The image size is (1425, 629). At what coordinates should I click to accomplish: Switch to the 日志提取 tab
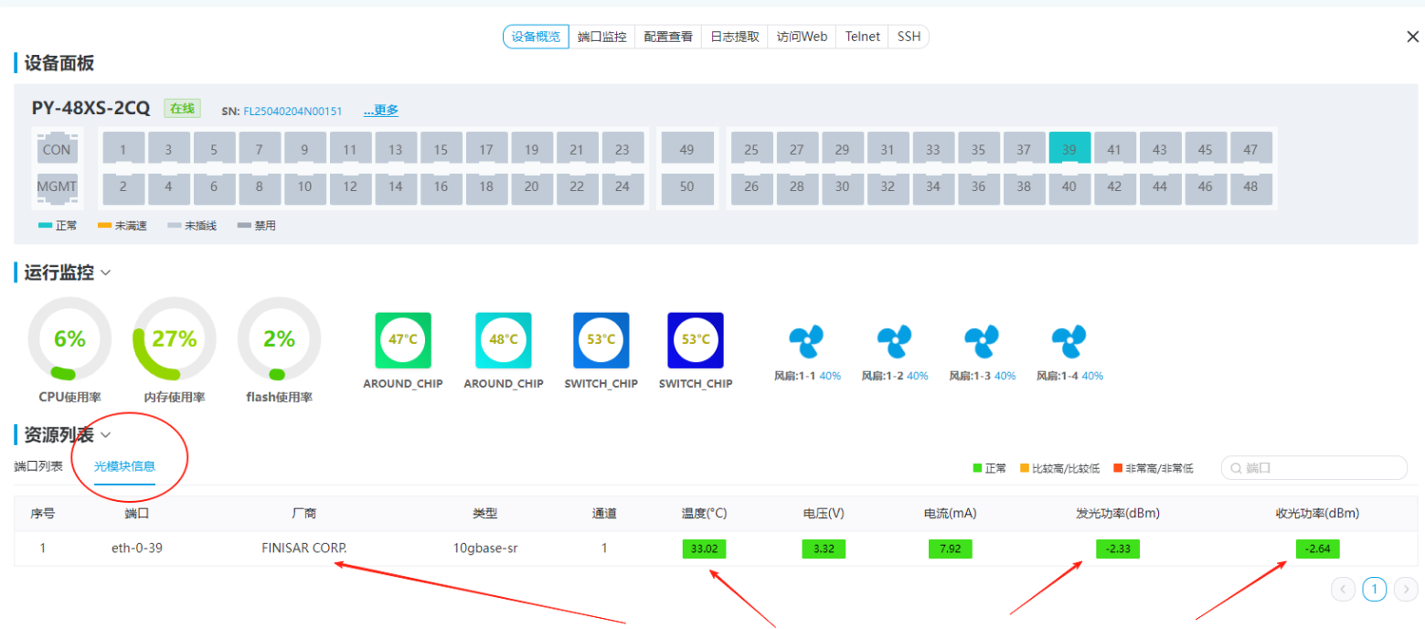[x=735, y=37]
